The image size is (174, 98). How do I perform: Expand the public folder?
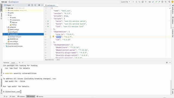coord(6,13)
